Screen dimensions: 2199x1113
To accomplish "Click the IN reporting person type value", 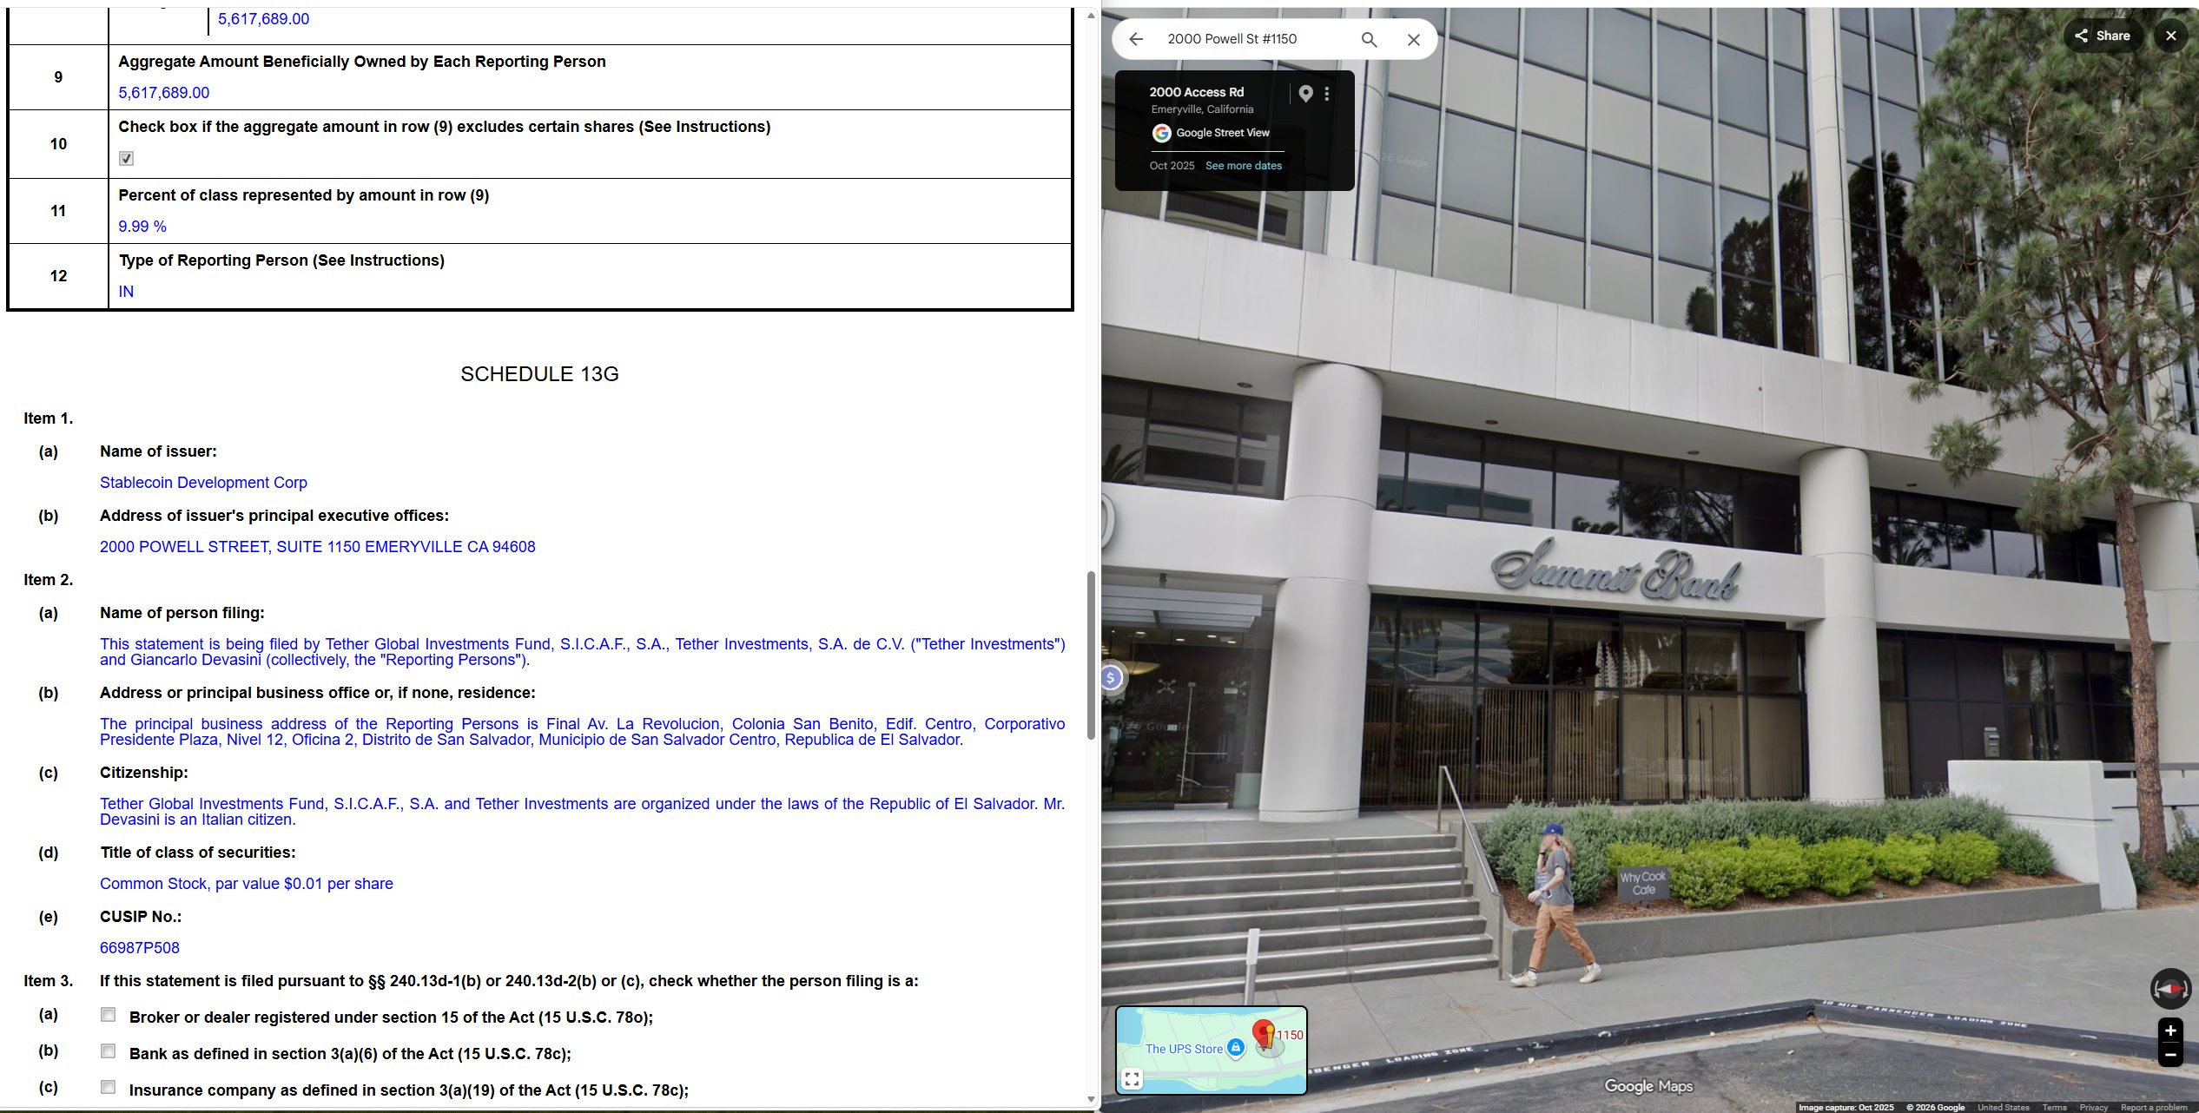I will (x=126, y=292).
